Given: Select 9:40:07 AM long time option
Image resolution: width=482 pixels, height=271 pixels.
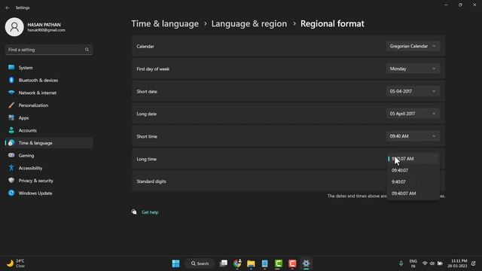Looking at the screenshot, I should pos(413,159).
